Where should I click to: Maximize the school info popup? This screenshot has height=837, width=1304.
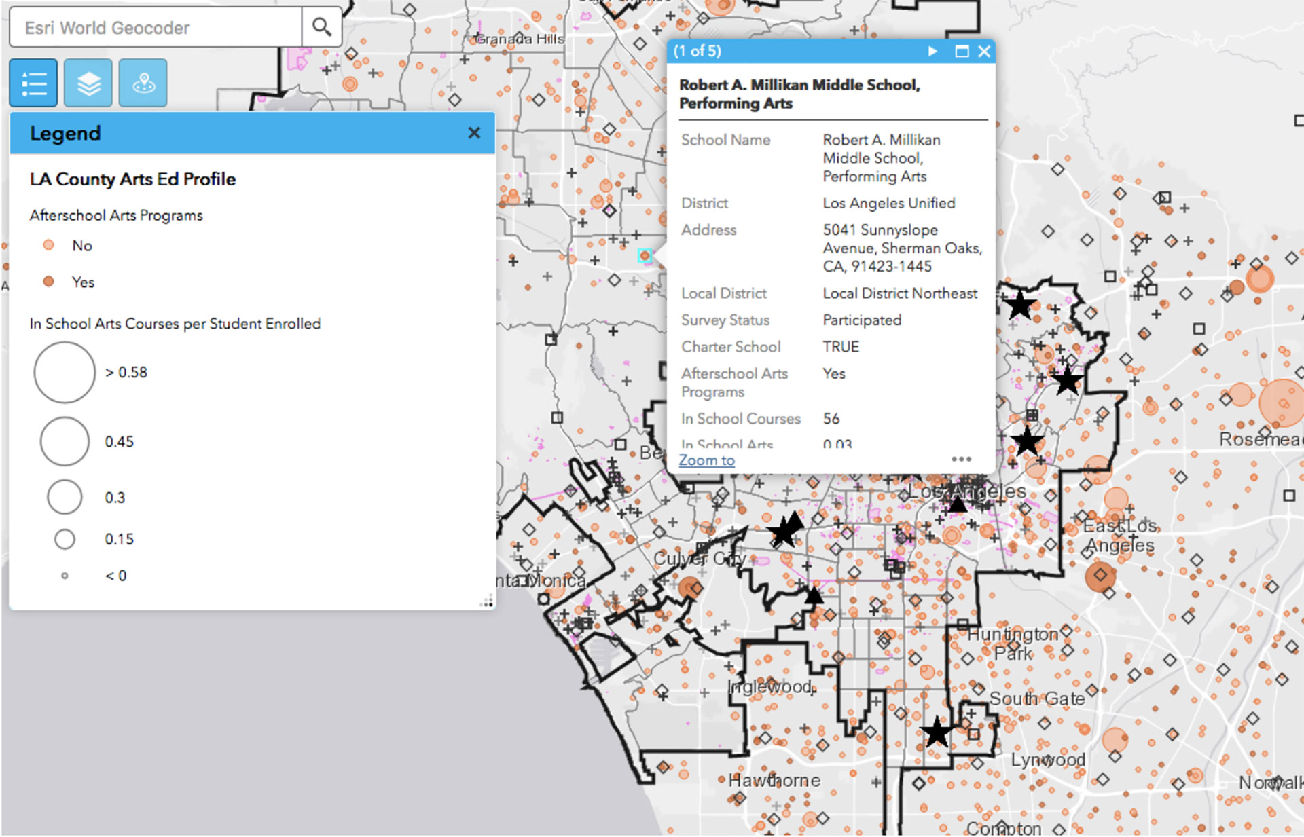(x=962, y=51)
